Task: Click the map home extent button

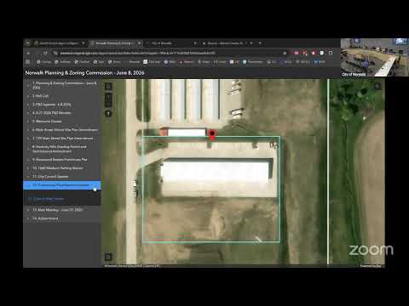Action: (108, 86)
